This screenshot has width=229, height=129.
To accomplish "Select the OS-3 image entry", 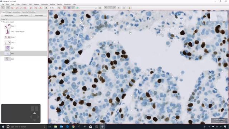I will coord(24,59).
